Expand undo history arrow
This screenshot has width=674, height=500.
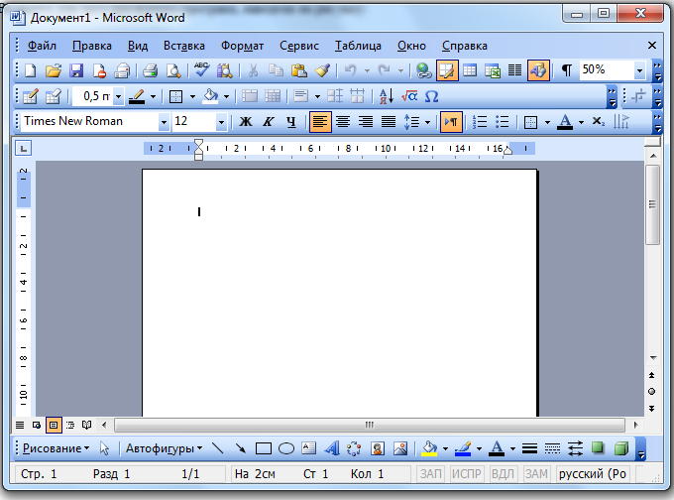coord(367,71)
